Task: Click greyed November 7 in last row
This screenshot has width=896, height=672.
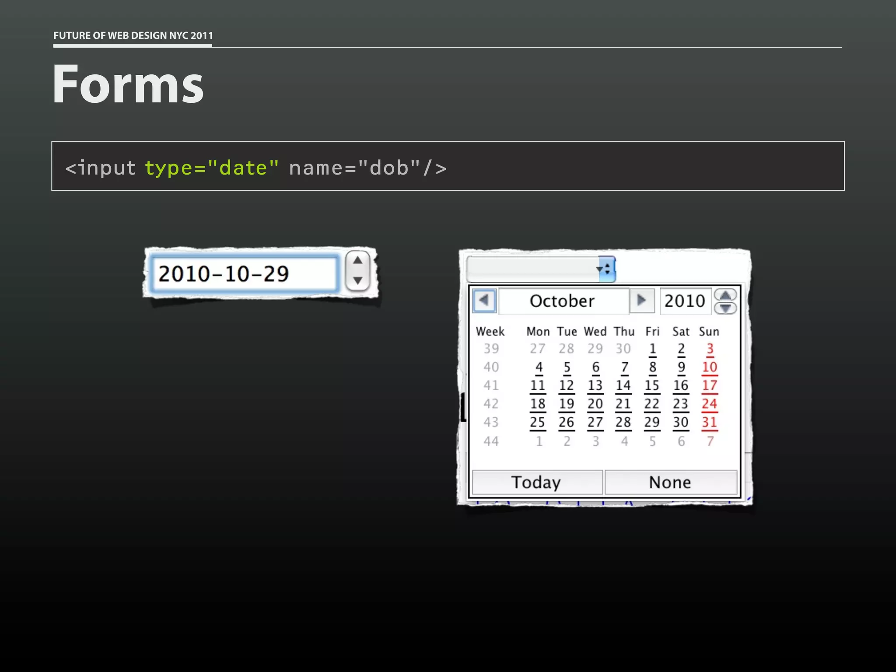Action: point(710,441)
